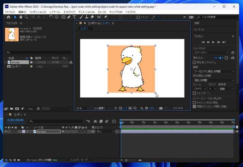Open the (1/4画質) resolution dropdown

pyautogui.click(x=102, y=108)
